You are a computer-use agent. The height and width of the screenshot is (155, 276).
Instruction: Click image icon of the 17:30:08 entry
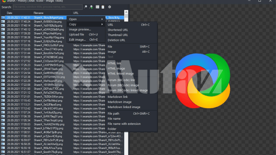point(3,57)
